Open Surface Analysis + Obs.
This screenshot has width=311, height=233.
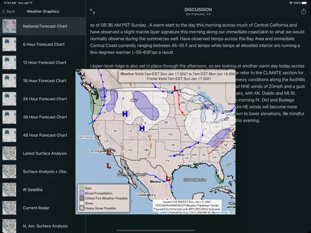point(43,172)
